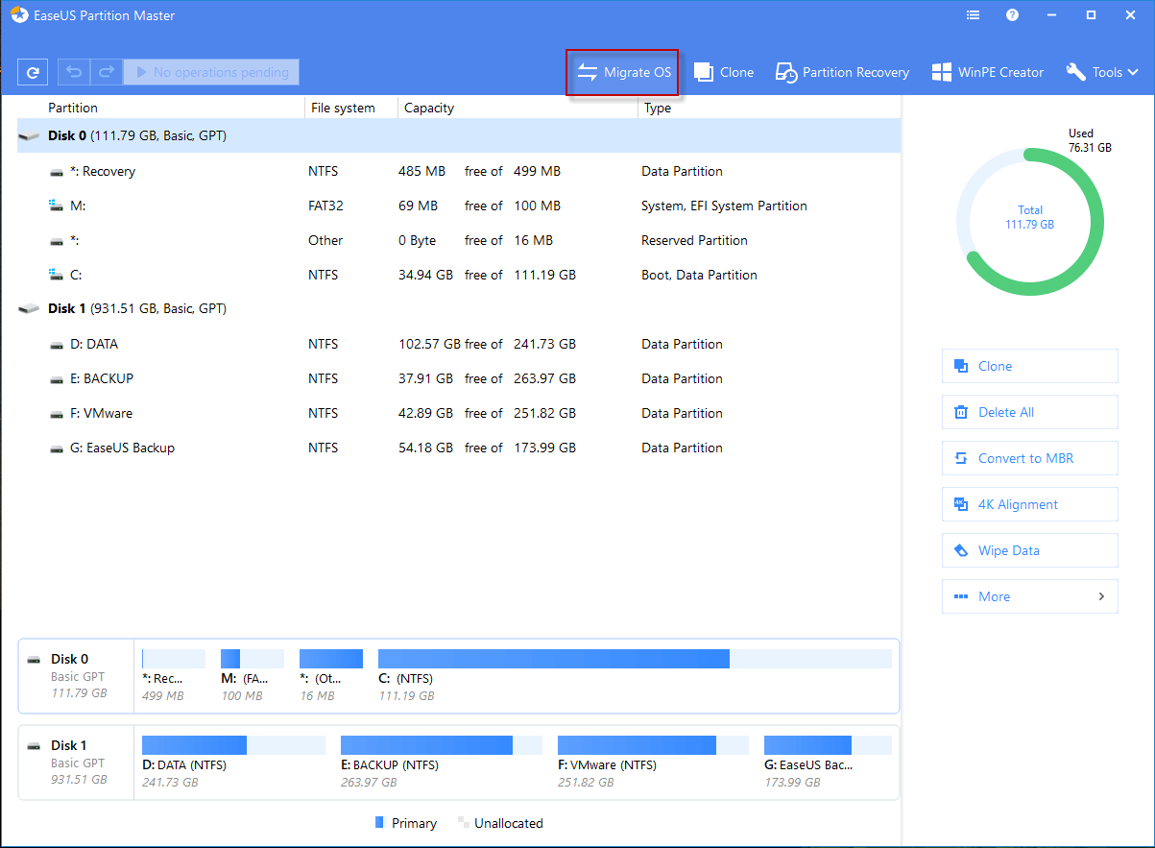Open the Clone tool in top toolbar
1155x848 pixels.
click(724, 72)
